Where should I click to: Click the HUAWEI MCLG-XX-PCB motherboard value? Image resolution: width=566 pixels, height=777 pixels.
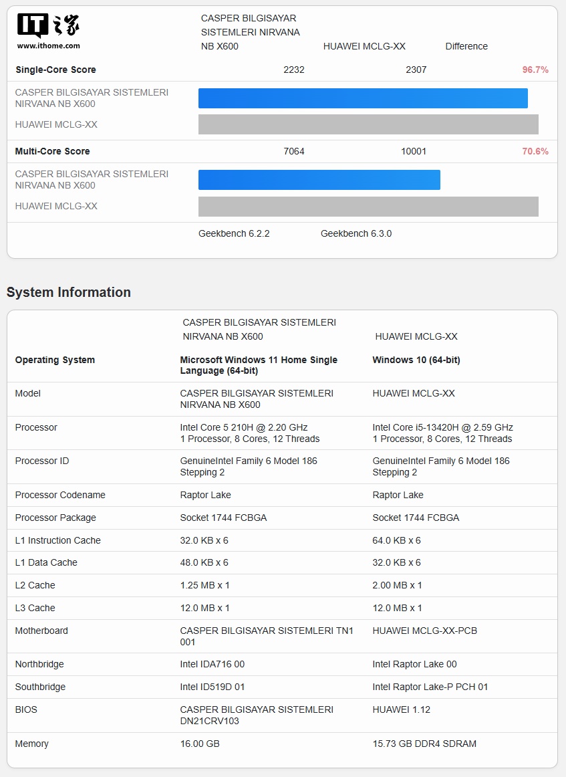coord(424,631)
